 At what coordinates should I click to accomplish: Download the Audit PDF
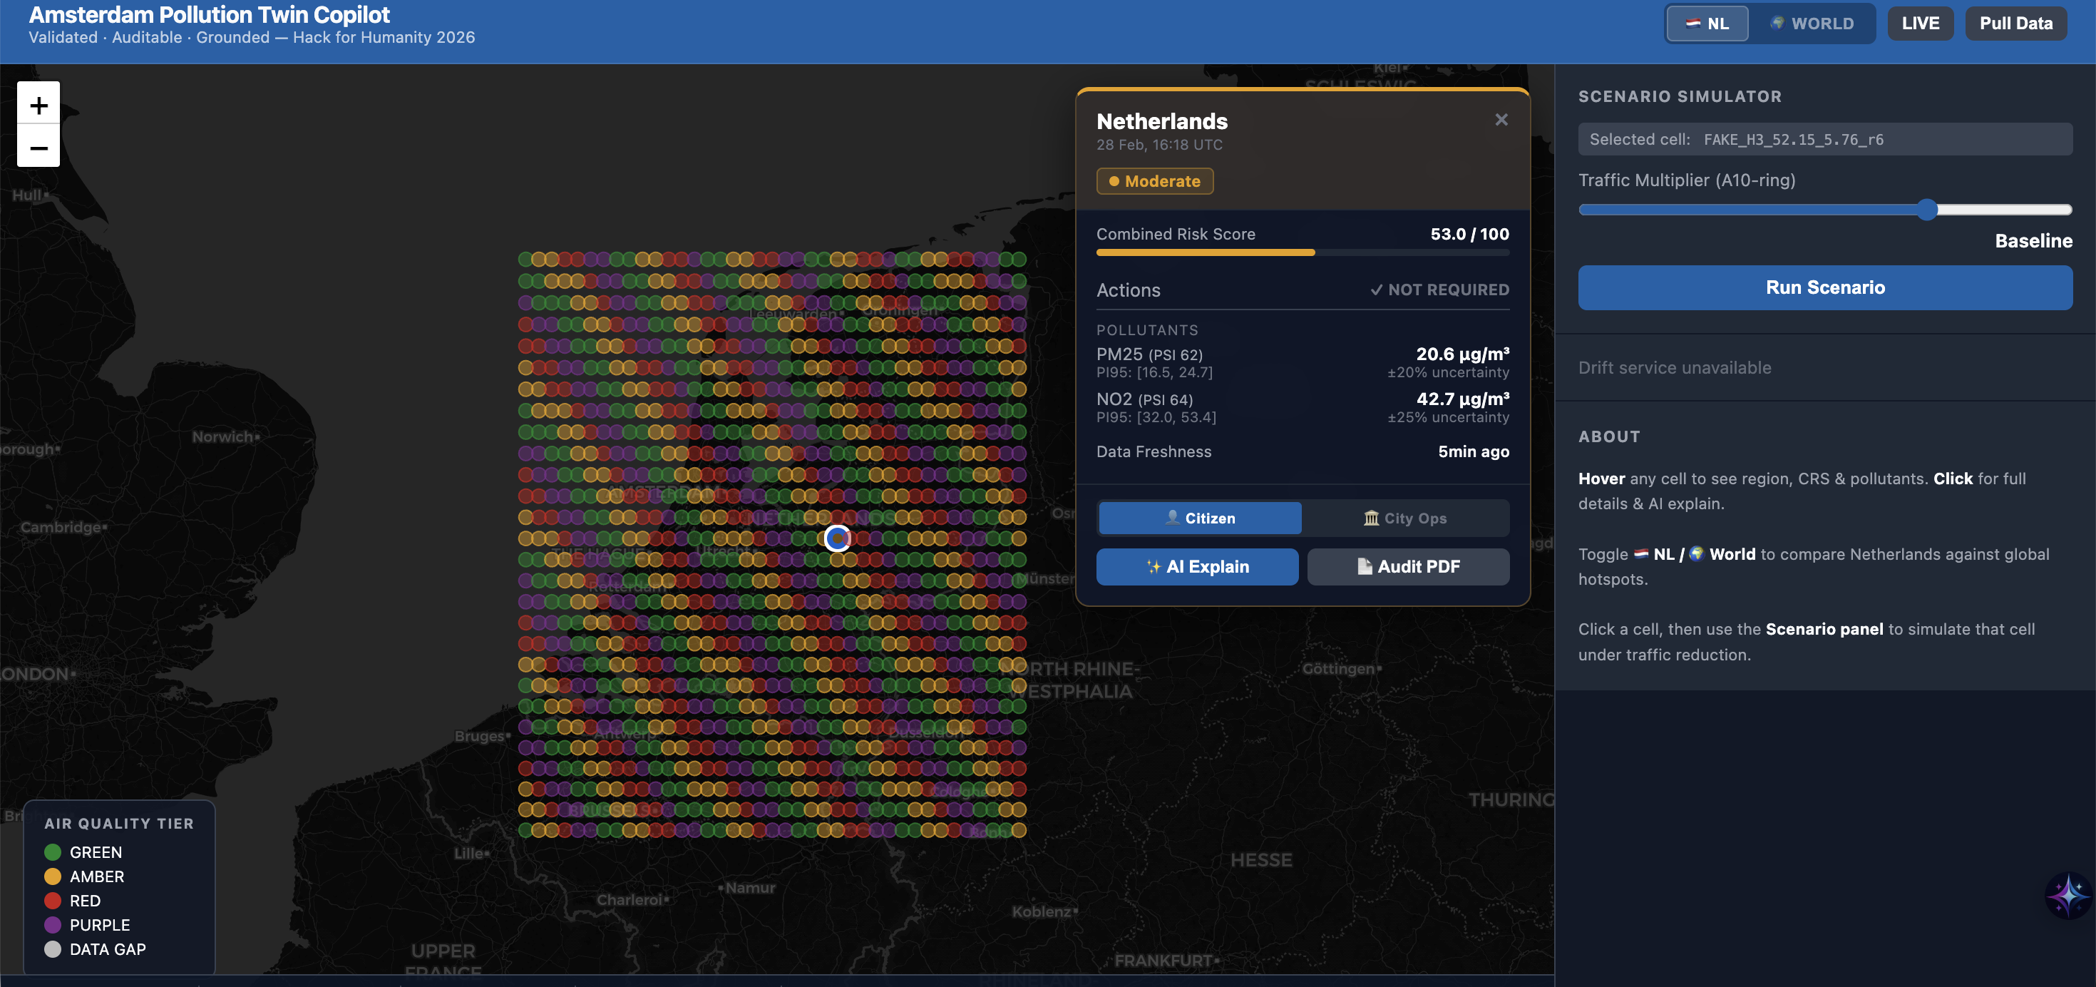(x=1407, y=566)
